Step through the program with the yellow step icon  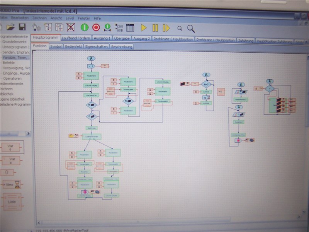(166, 28)
